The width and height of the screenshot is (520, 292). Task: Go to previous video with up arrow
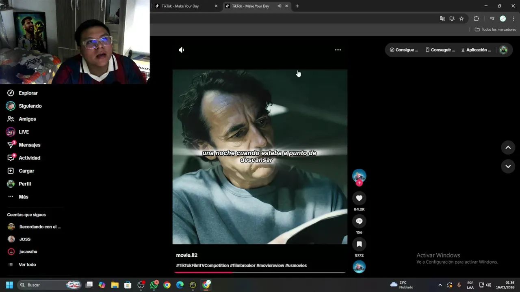508,148
